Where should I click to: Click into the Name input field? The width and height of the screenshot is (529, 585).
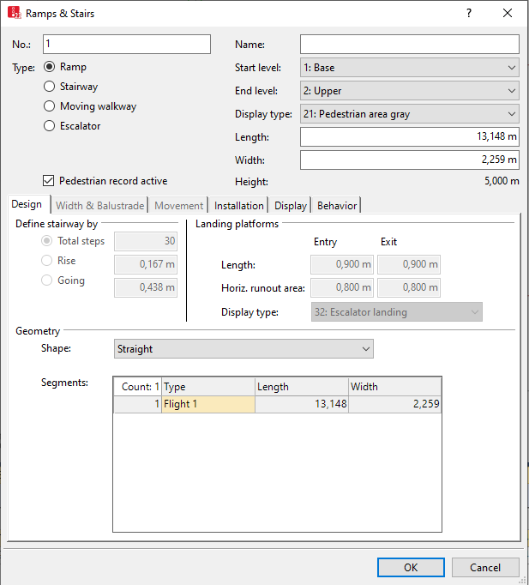(x=409, y=45)
